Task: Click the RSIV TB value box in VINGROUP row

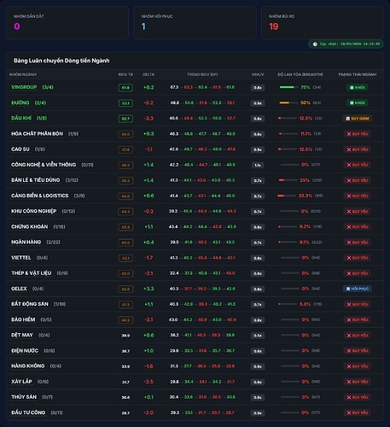Action: pos(125,87)
